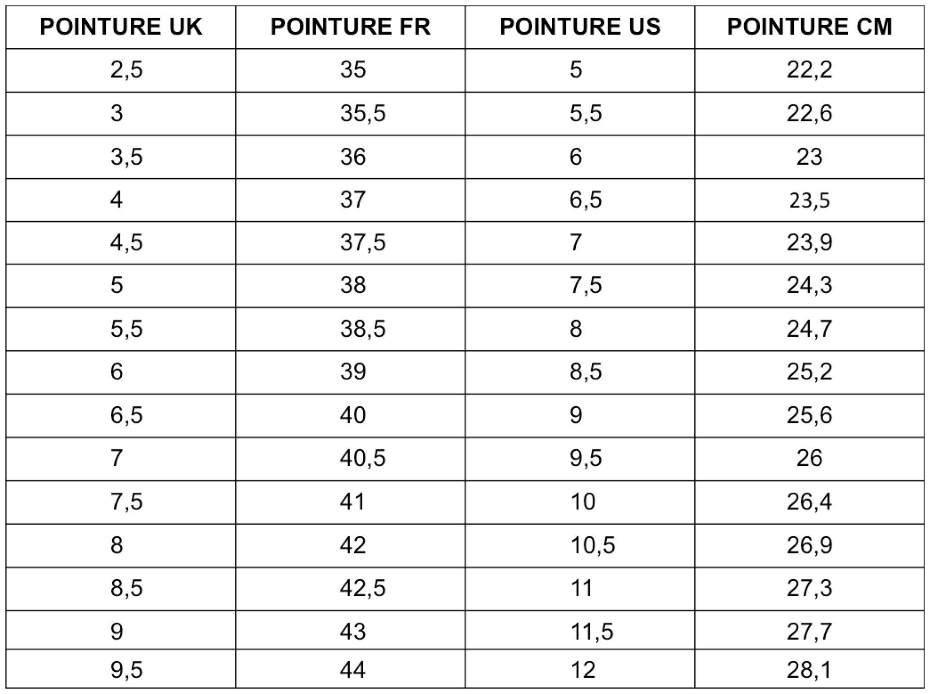930x694 pixels.
Task: Click the UK size 3,5 cell
Action: click(x=126, y=157)
